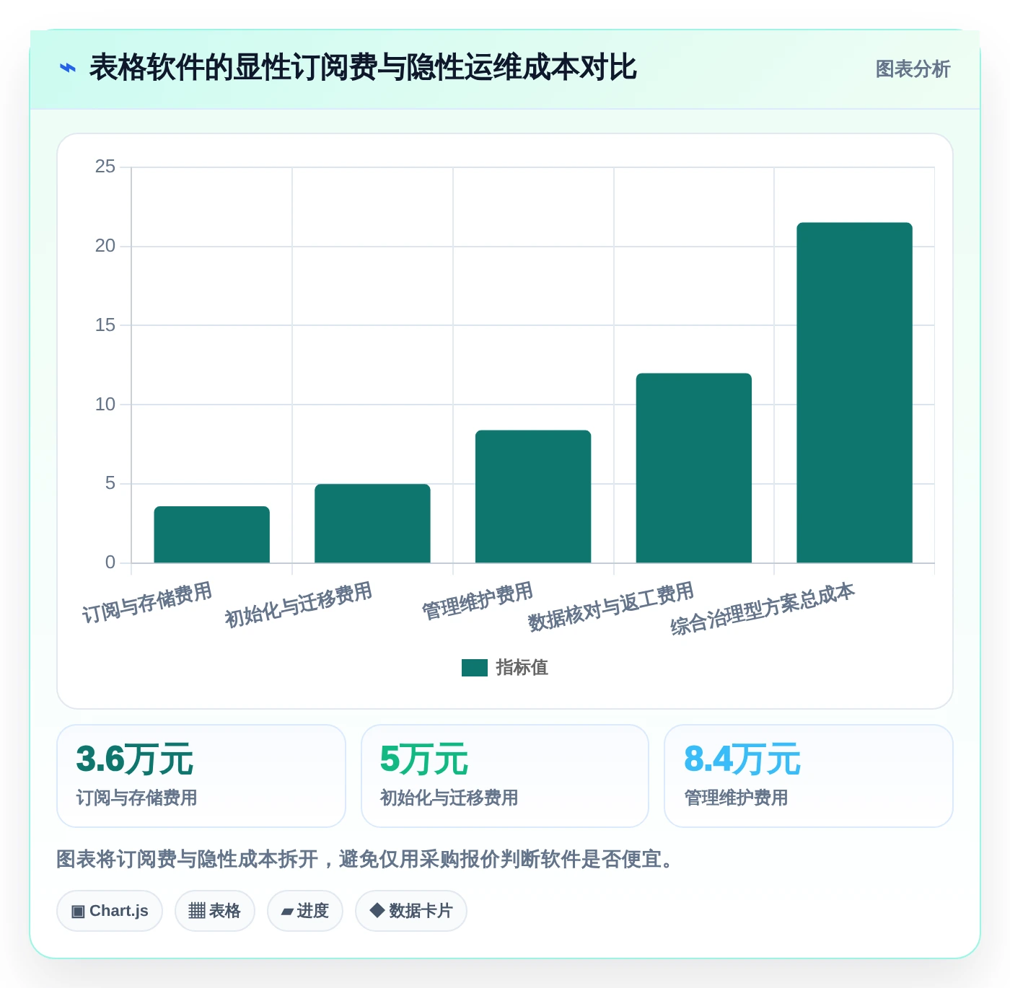Click the x-axis label 数据核对与返工费用
The width and height of the screenshot is (1010, 988).
[611, 607]
